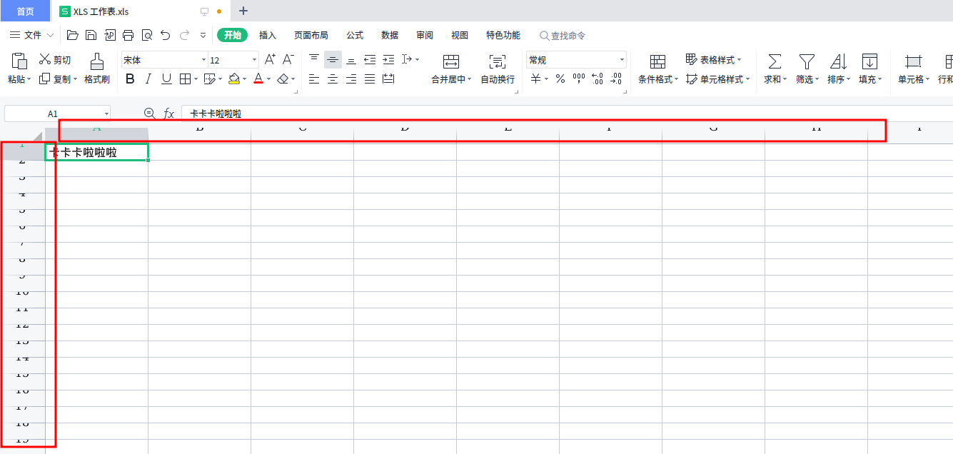Viewport: 953px width, 454px height.
Task: Click the zoom magnifier beside fx
Action: click(x=149, y=113)
